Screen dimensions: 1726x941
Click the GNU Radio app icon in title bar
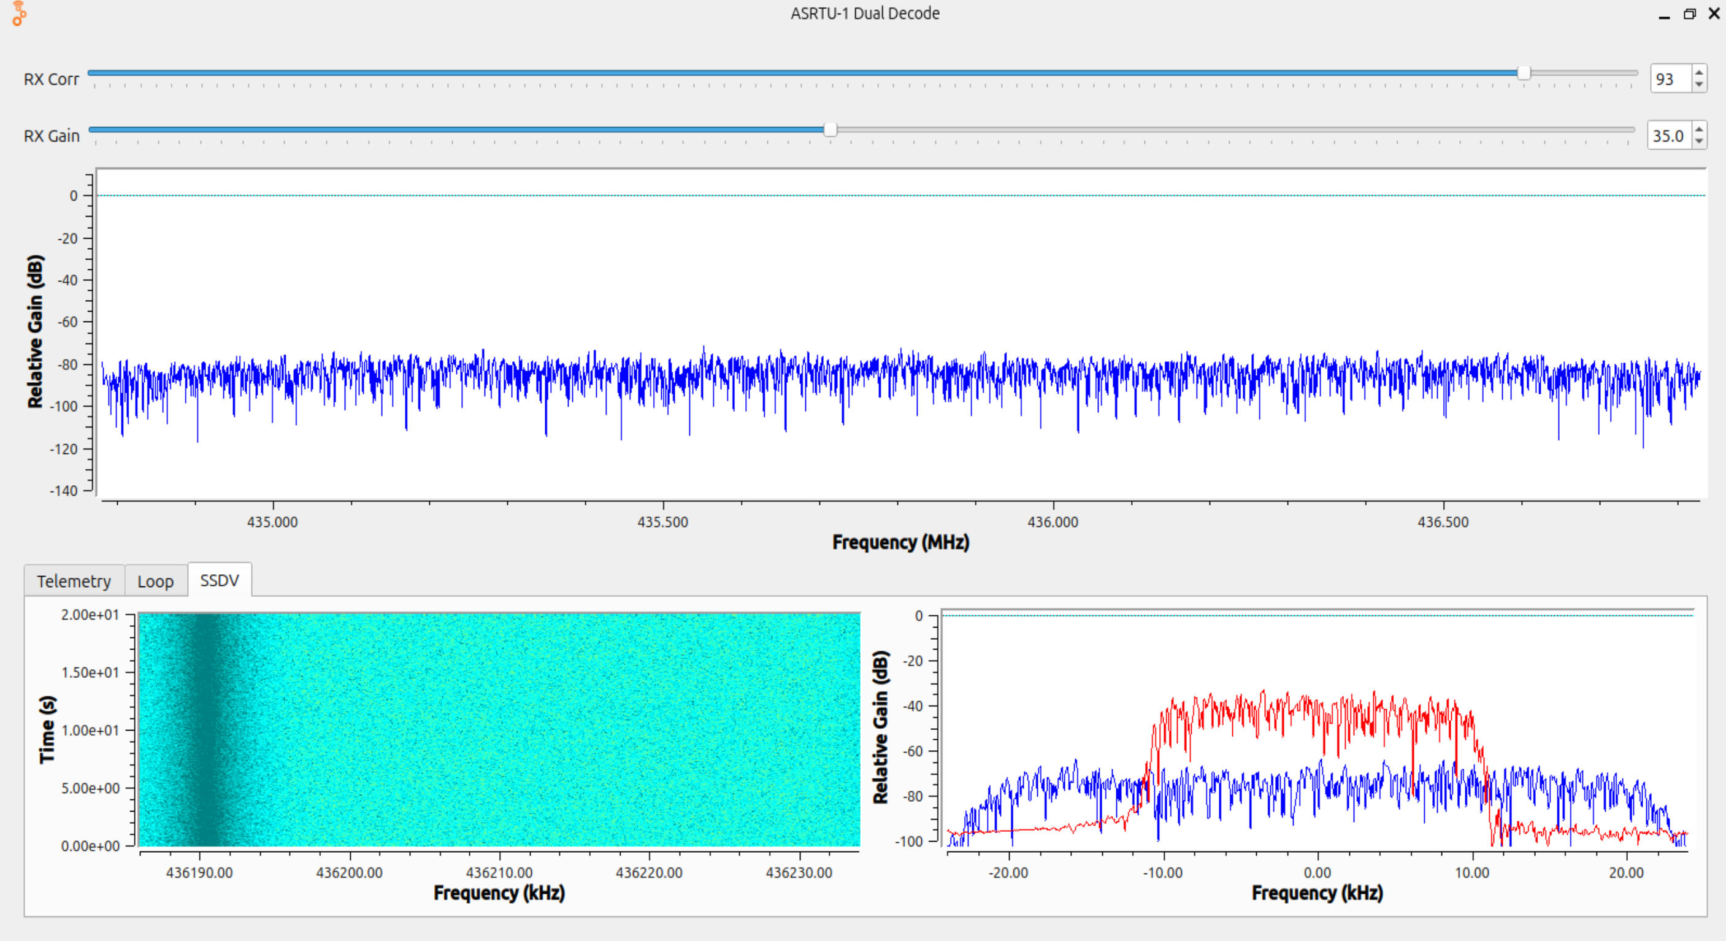(19, 13)
